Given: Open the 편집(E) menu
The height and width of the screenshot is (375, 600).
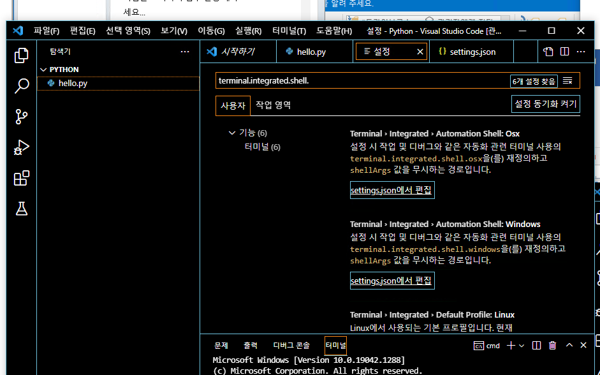Looking at the screenshot, I should tap(82, 31).
